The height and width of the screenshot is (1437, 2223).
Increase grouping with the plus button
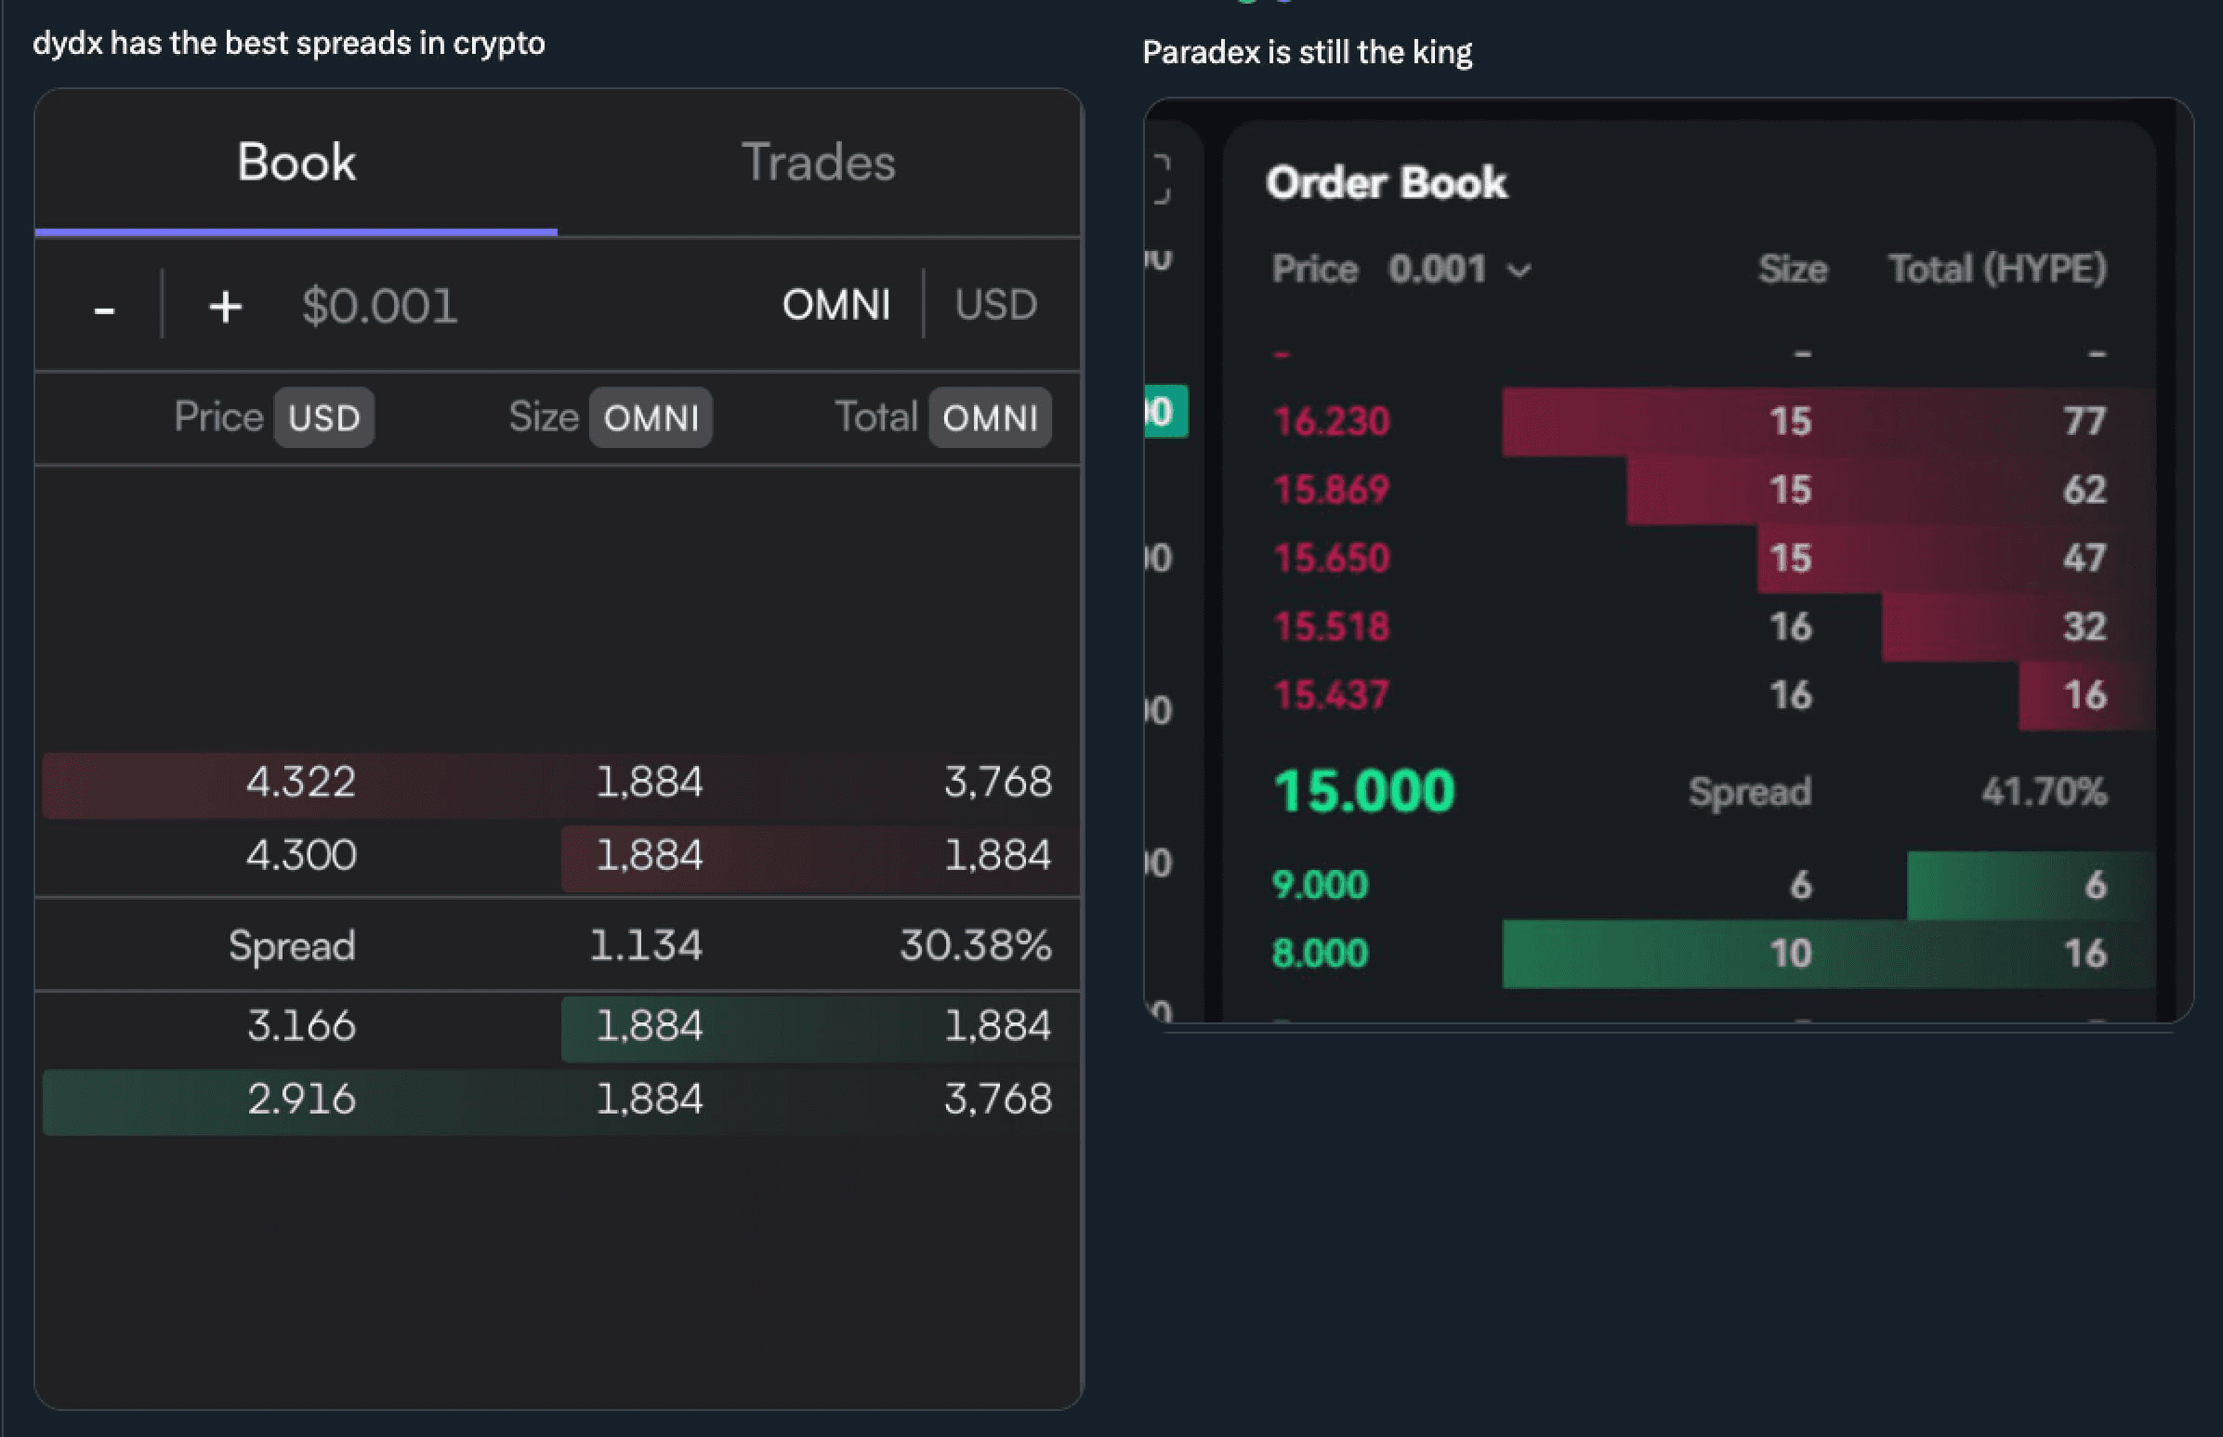[x=225, y=306]
